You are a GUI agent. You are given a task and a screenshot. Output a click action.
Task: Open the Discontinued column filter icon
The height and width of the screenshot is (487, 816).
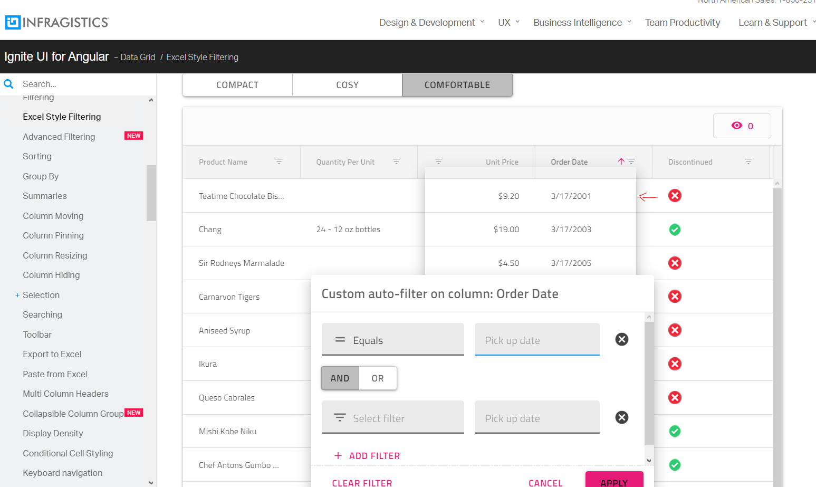pyautogui.click(x=748, y=161)
